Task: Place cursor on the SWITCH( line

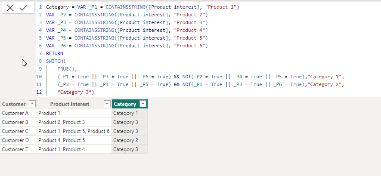Action: click(56, 61)
